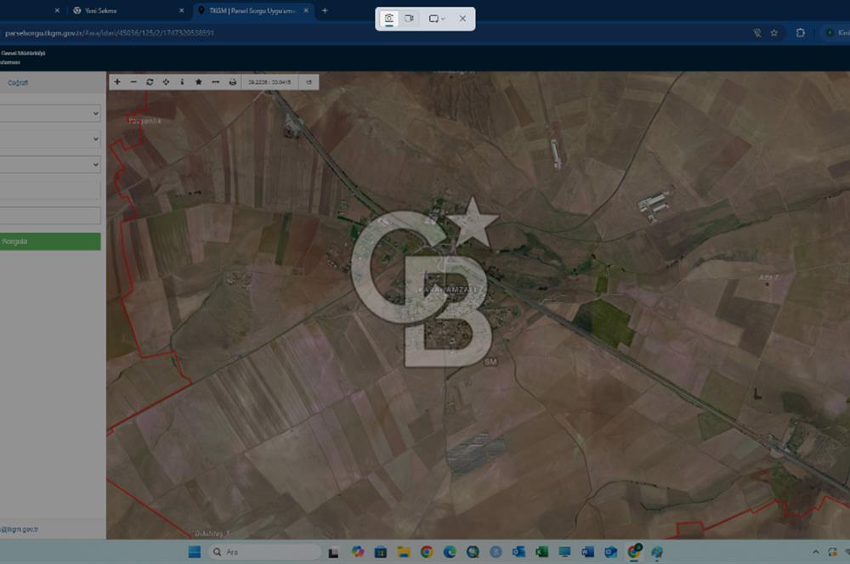Select the Coğrafi tab in side panel
Screen dimensions: 850x564
19,82
